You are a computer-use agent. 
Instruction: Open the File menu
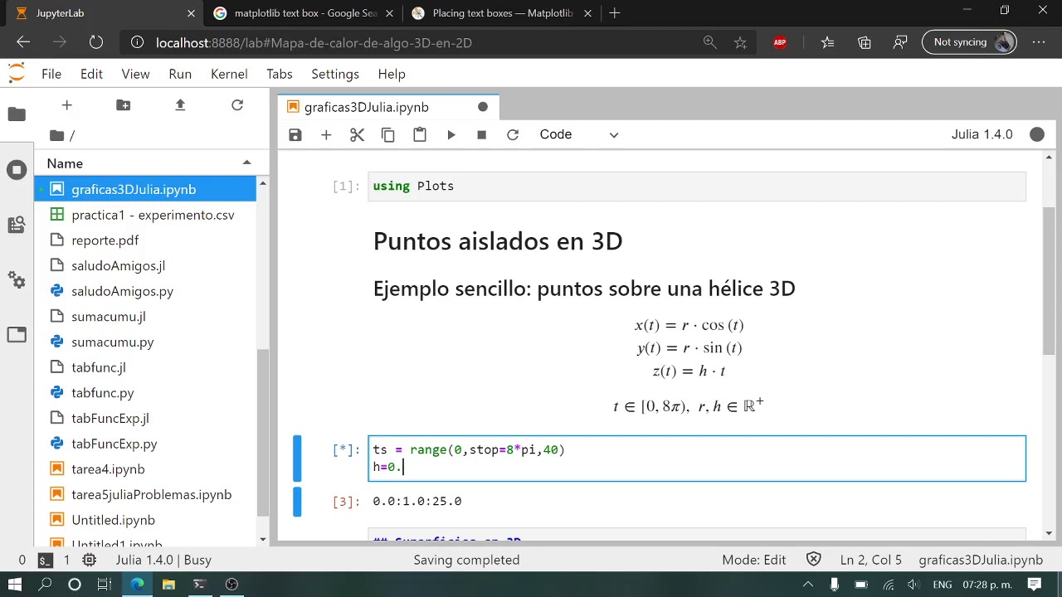point(51,74)
